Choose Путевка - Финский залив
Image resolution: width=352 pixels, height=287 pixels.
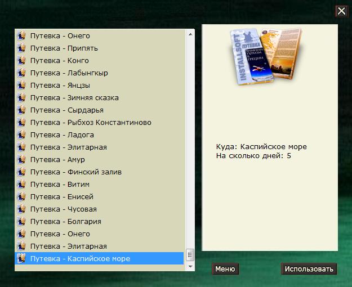[99, 172]
